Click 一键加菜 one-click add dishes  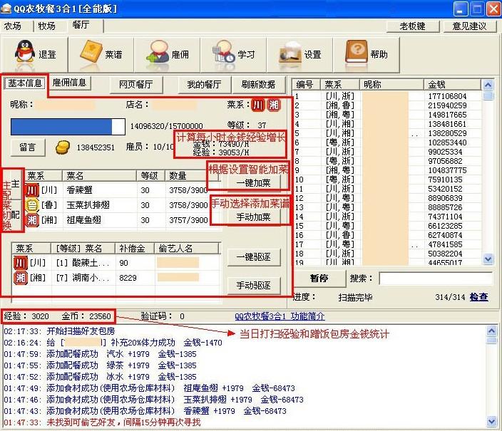(254, 183)
